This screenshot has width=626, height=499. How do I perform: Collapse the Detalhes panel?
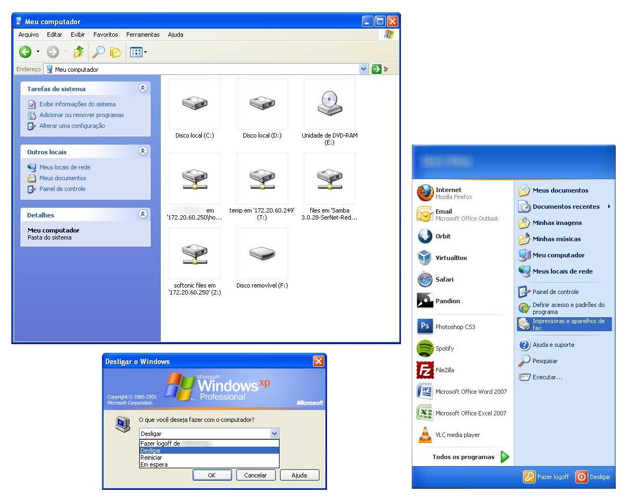click(142, 214)
